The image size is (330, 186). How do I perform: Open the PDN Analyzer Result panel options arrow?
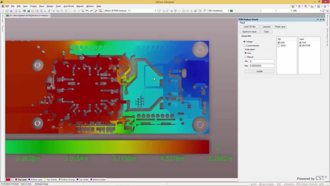click(x=318, y=19)
